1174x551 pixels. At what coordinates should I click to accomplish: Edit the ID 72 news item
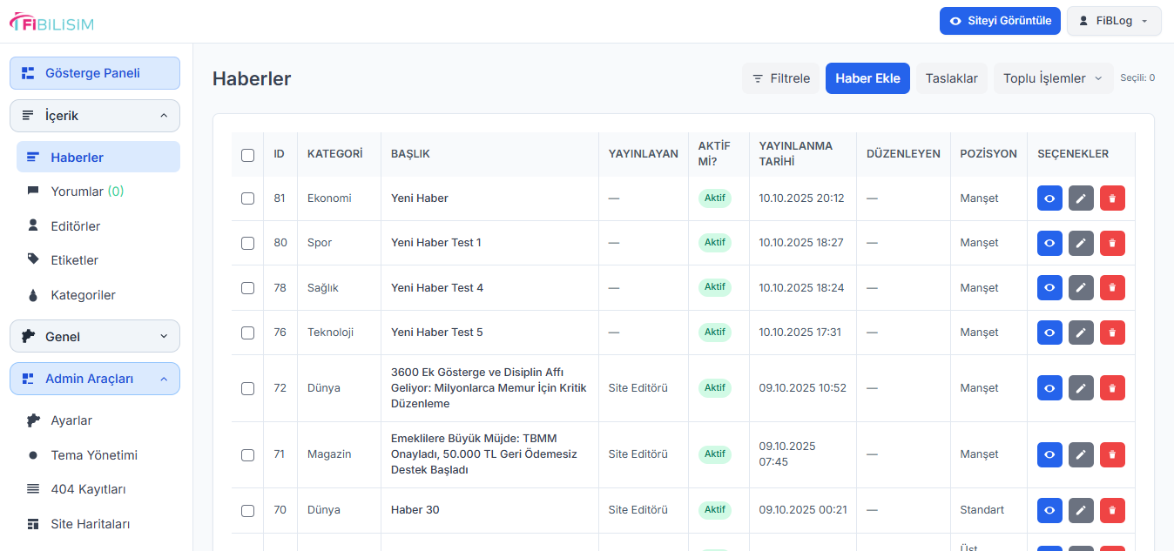[x=1081, y=388]
